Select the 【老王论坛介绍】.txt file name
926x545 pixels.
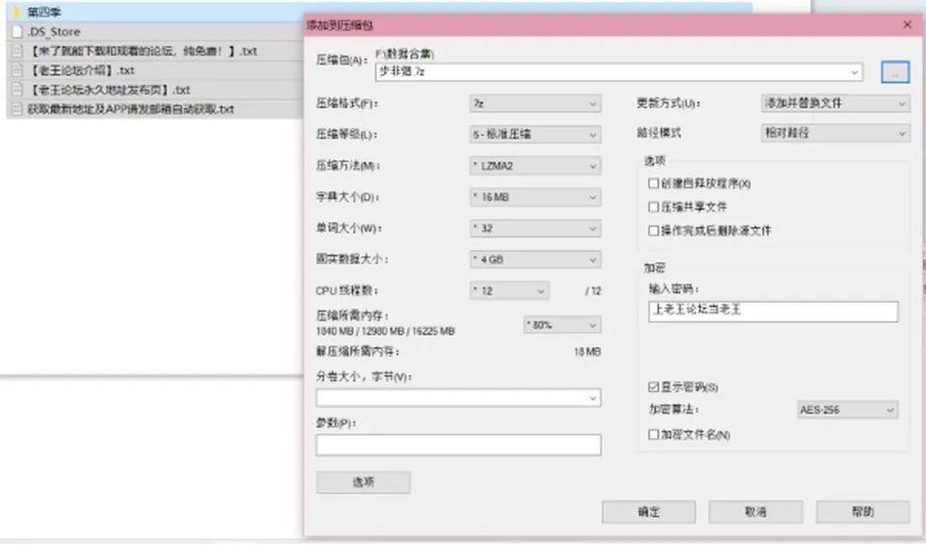coord(81,70)
